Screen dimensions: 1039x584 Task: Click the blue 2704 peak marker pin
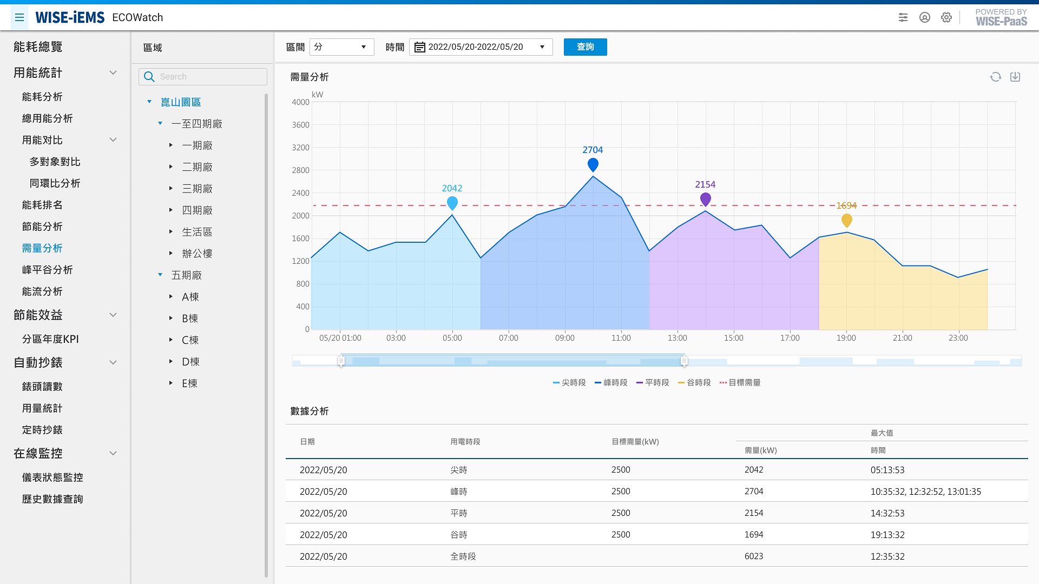[x=593, y=164]
